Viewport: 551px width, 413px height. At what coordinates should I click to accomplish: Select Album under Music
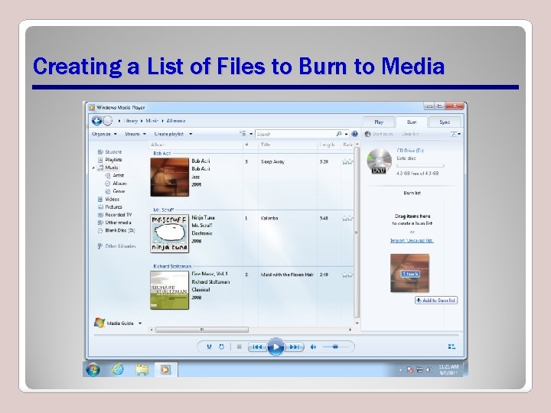click(116, 184)
